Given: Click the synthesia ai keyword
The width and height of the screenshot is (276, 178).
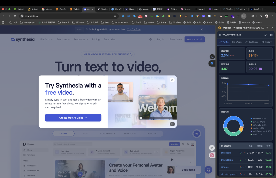Looking at the screenshot, I should [x=227, y=160].
